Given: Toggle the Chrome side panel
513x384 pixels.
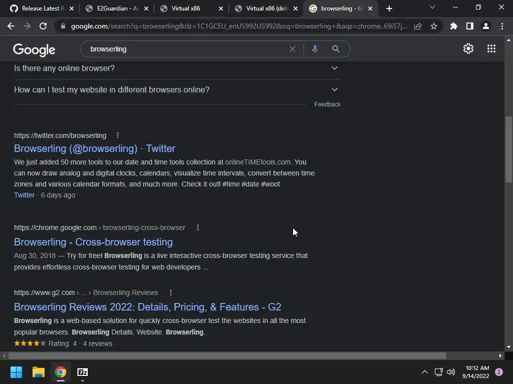Looking at the screenshot, I should click(470, 26).
